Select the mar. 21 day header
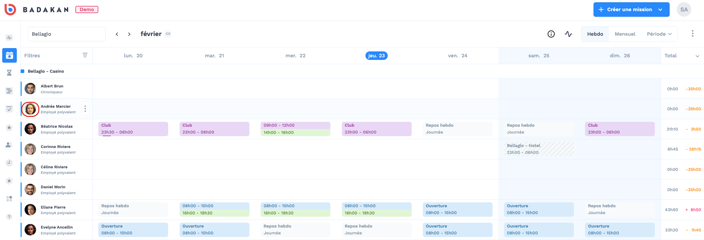This screenshot has width=704, height=240. click(x=214, y=56)
